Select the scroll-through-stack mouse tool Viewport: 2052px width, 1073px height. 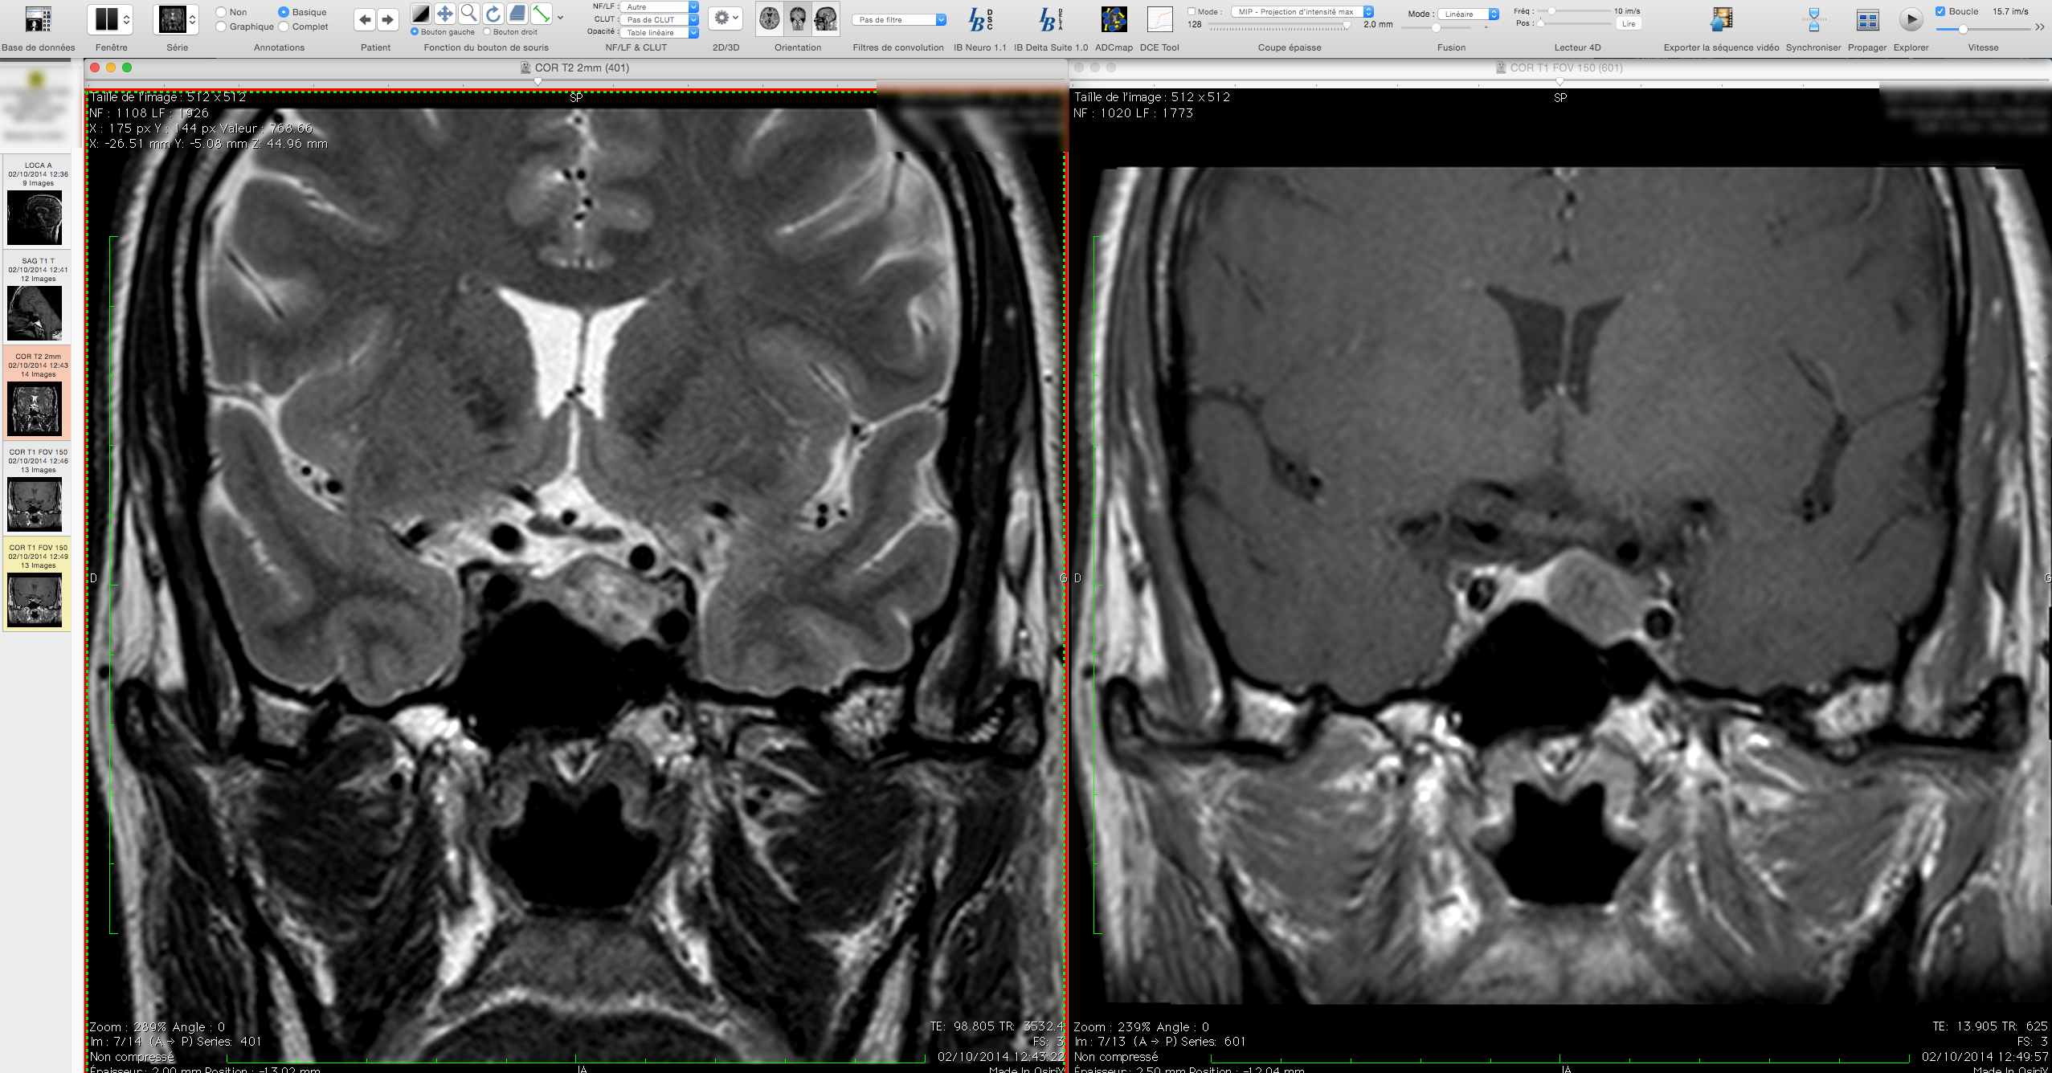(517, 14)
